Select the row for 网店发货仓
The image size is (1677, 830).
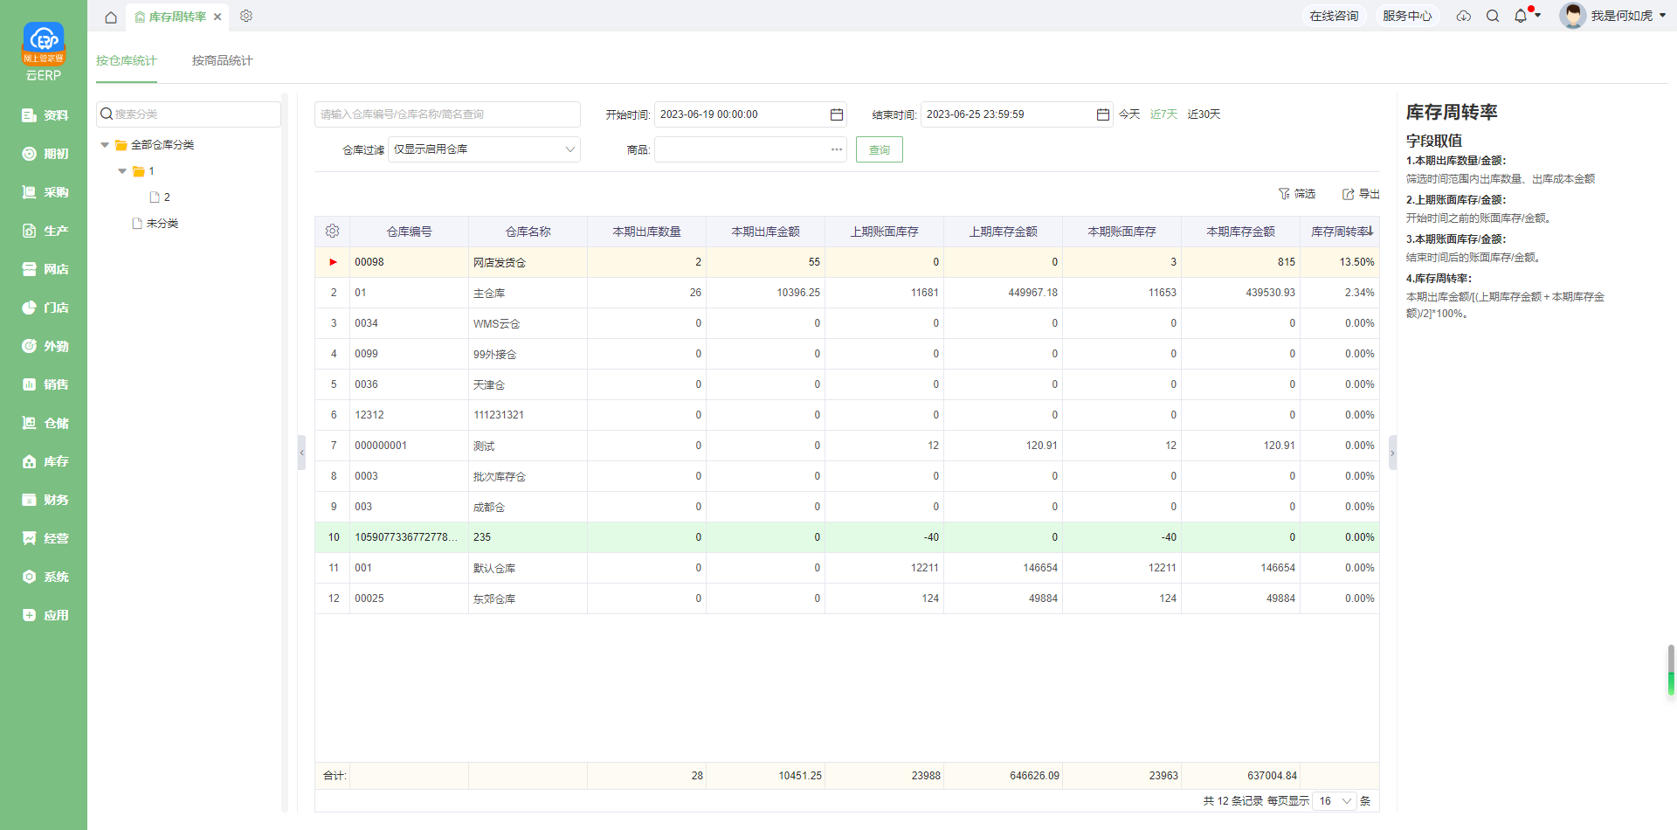tap(847, 262)
